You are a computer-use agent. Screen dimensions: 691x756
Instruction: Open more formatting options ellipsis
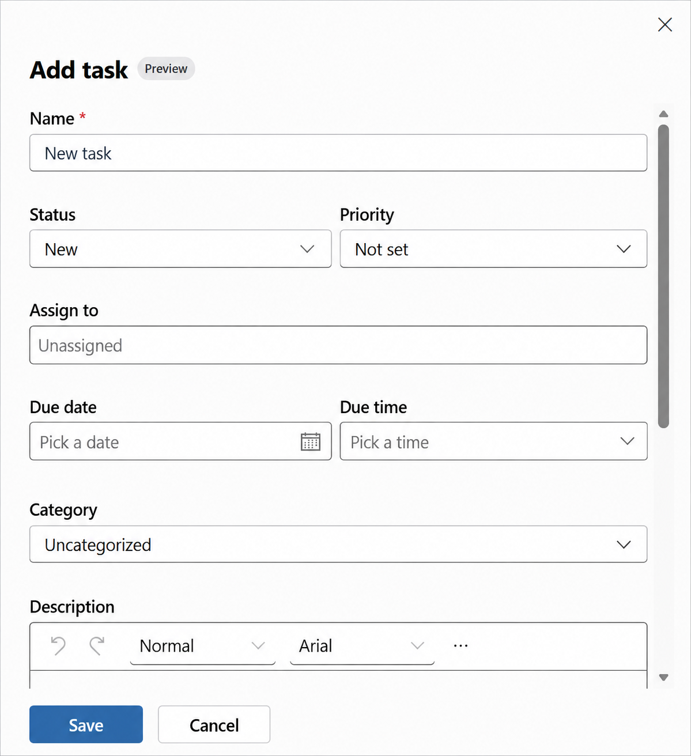pyautogui.click(x=460, y=646)
